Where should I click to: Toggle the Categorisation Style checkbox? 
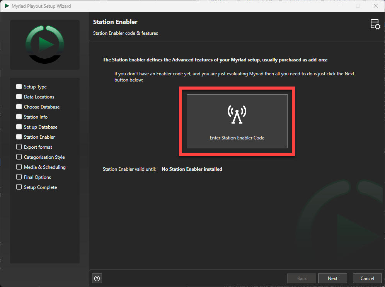(19, 157)
